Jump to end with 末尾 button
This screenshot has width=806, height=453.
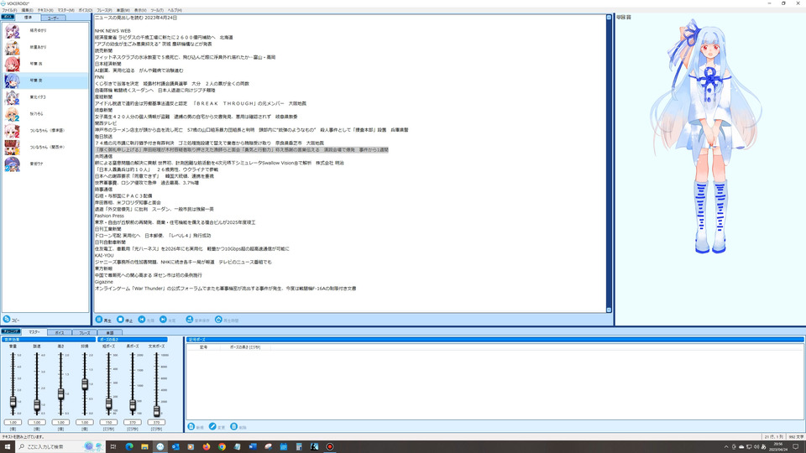coord(168,320)
